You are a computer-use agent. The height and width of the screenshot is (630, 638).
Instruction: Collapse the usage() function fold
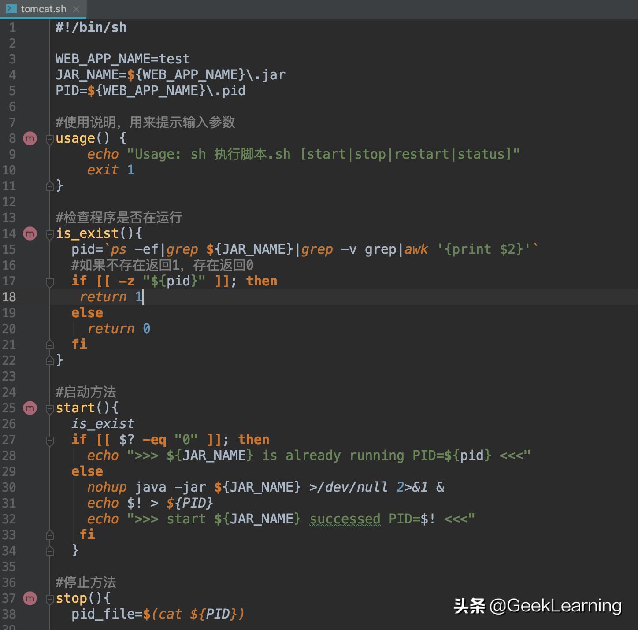(50, 139)
